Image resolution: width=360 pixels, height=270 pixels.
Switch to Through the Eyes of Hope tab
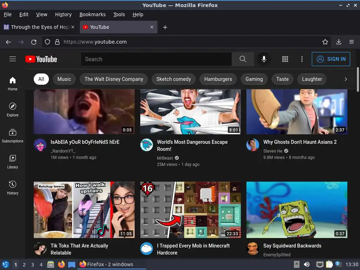(x=39, y=27)
